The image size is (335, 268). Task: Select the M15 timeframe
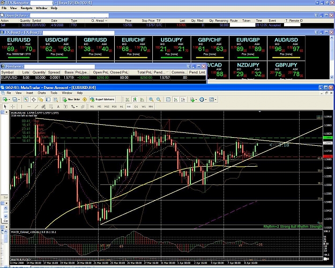click(107, 107)
